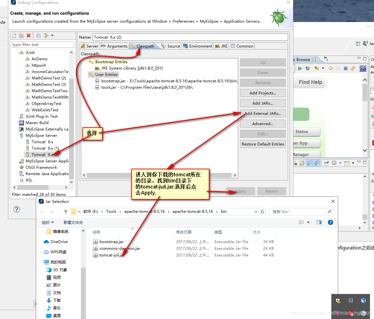374x319 pixels.
Task: Go back using browser back arrow icon
Action: point(330,68)
